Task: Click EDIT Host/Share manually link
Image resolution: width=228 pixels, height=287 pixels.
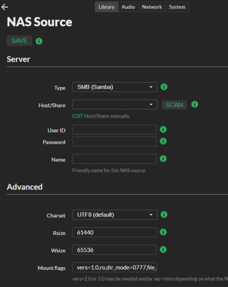Action: pos(101,116)
